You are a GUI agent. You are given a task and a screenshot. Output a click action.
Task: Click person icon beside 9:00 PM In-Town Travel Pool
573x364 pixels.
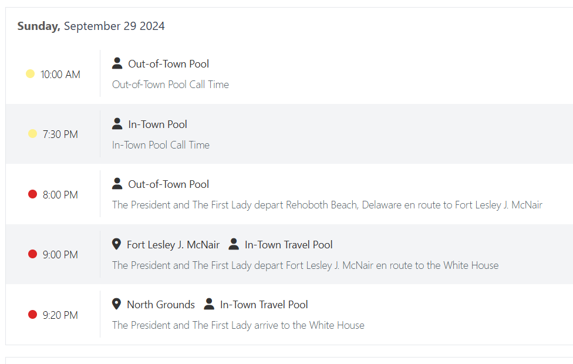[234, 244]
